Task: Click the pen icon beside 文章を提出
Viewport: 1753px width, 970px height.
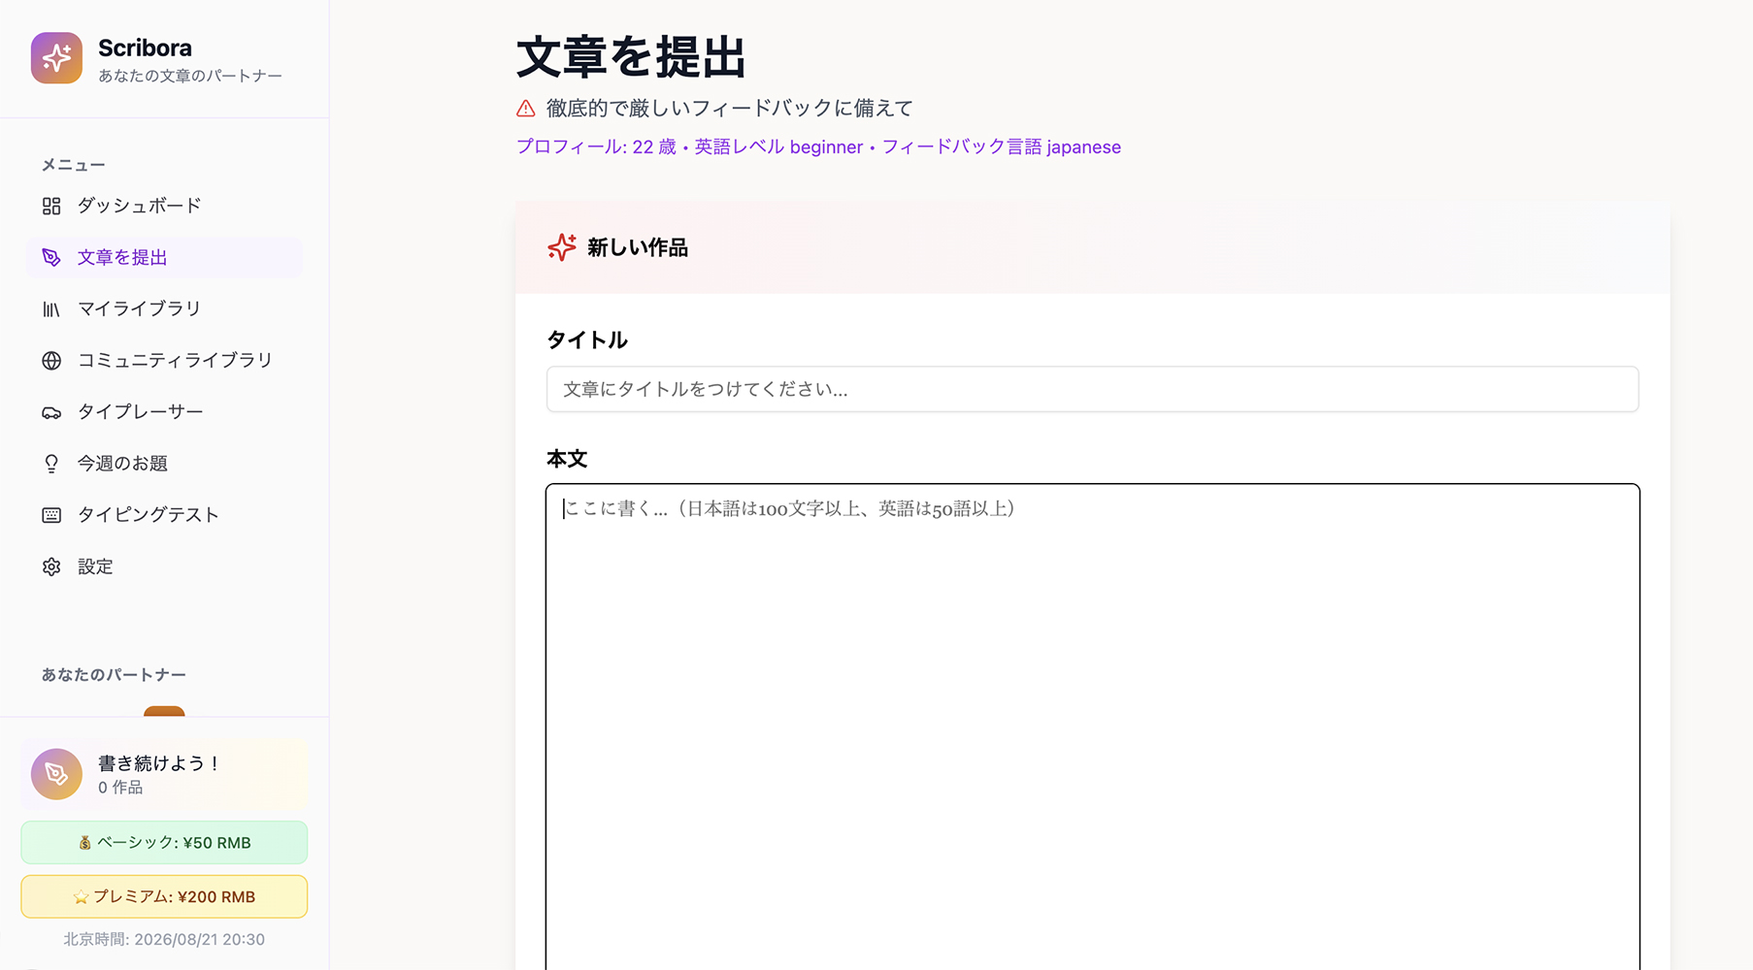Action: [x=51, y=257]
